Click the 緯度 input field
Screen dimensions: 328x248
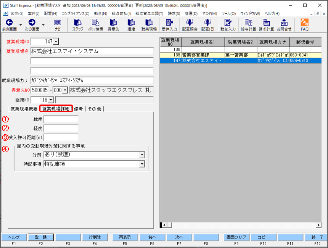click(x=61, y=119)
